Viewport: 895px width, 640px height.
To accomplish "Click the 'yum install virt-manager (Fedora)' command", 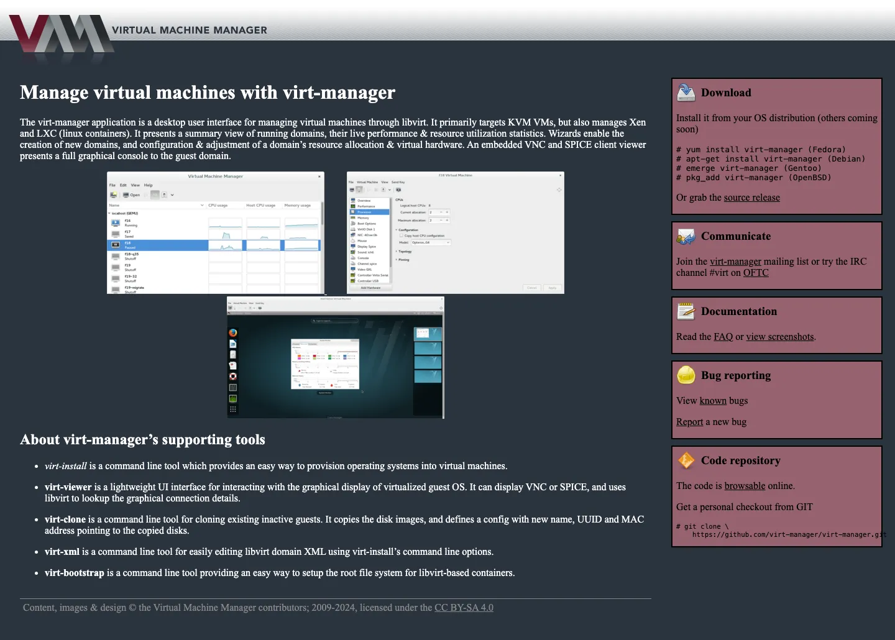I will point(761,150).
